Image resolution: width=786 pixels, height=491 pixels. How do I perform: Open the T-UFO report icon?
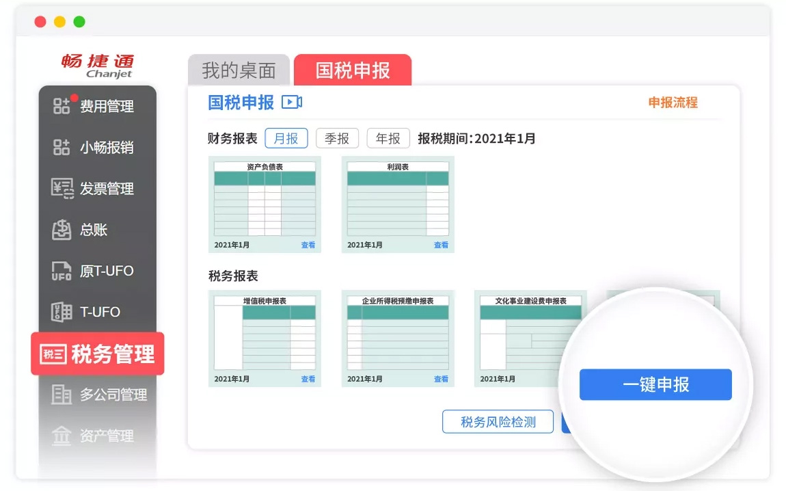[62, 312]
